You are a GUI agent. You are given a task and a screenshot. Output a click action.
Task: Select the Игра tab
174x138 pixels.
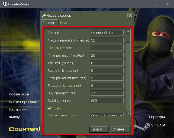(67, 23)
